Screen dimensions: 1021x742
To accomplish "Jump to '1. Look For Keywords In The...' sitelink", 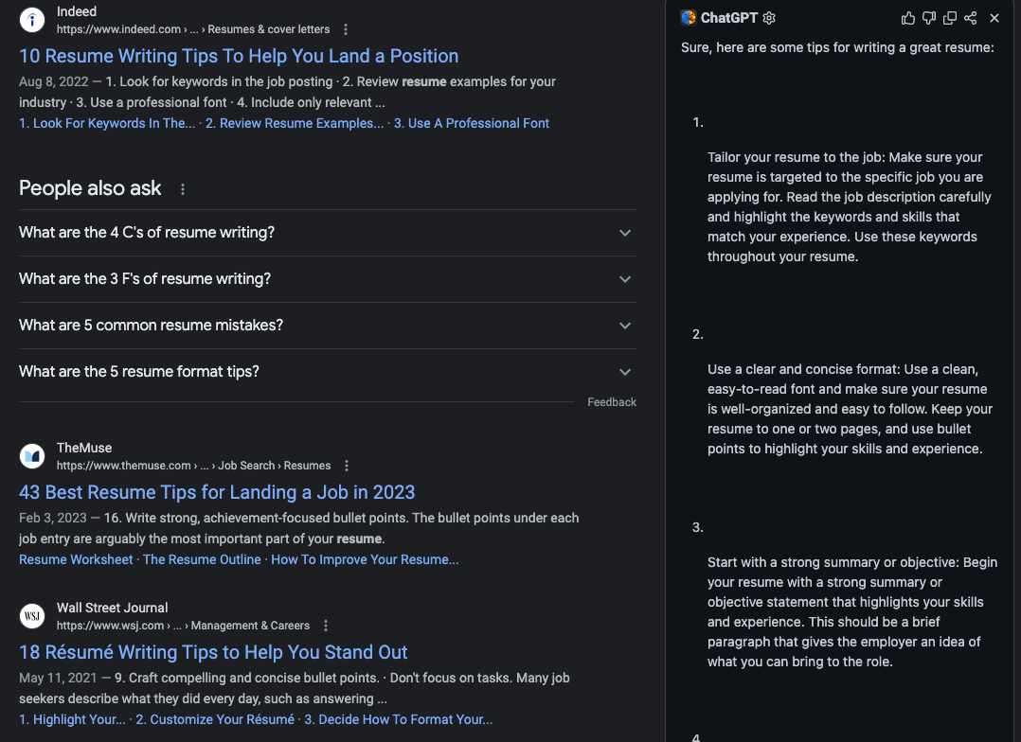I will coord(107,123).
